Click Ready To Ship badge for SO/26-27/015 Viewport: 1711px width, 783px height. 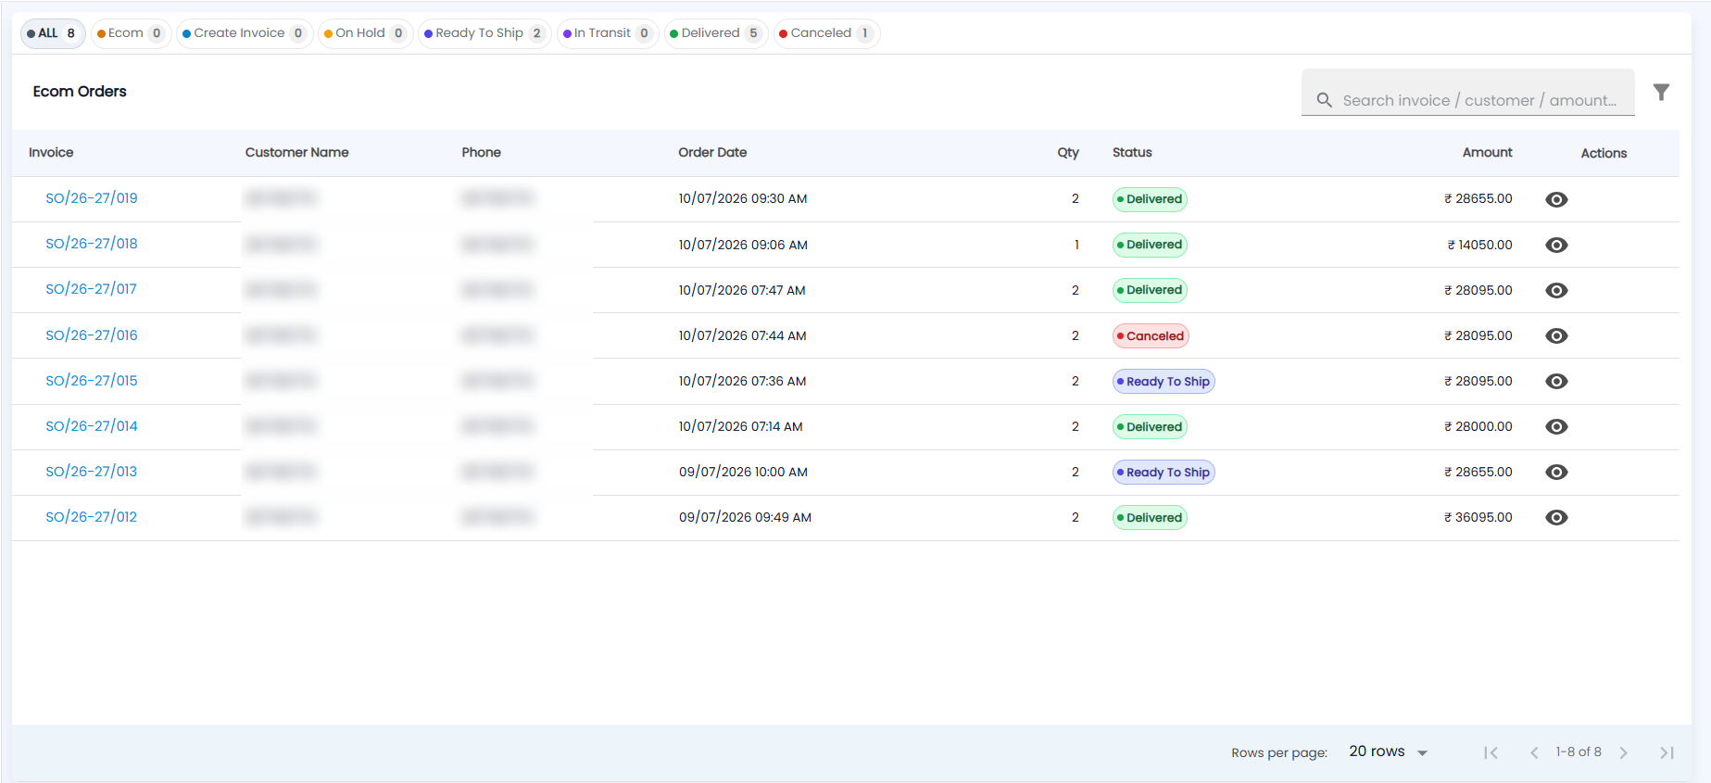[x=1164, y=382]
